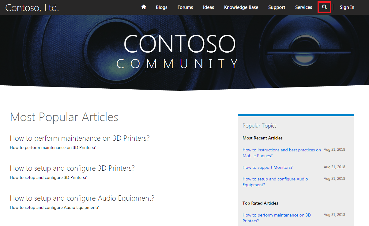Click the Sign In link
This screenshot has width=369, height=226.
(347, 7)
